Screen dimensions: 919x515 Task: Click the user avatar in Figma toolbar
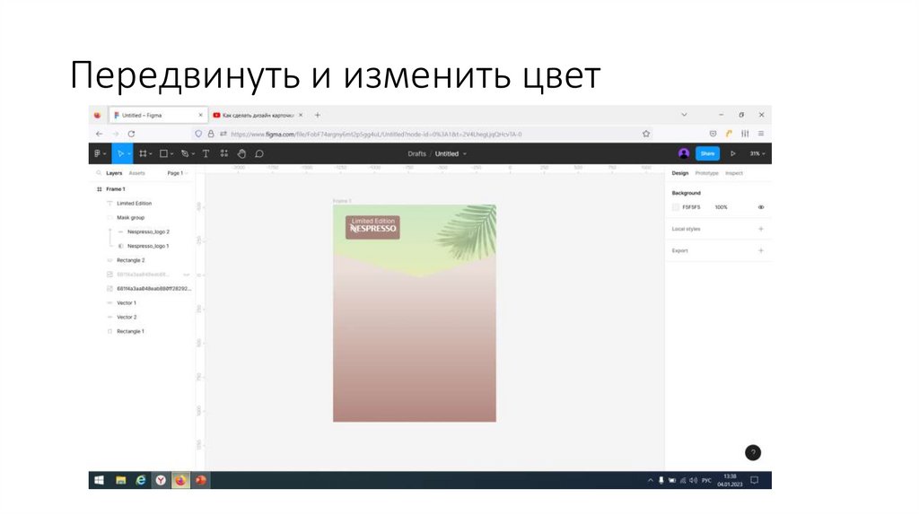[x=683, y=153]
